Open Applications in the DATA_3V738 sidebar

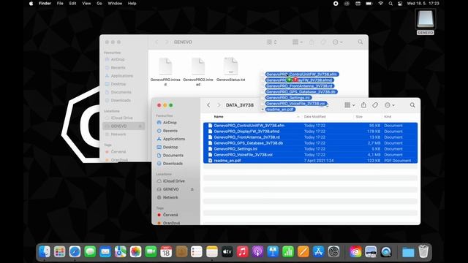[x=175, y=139]
